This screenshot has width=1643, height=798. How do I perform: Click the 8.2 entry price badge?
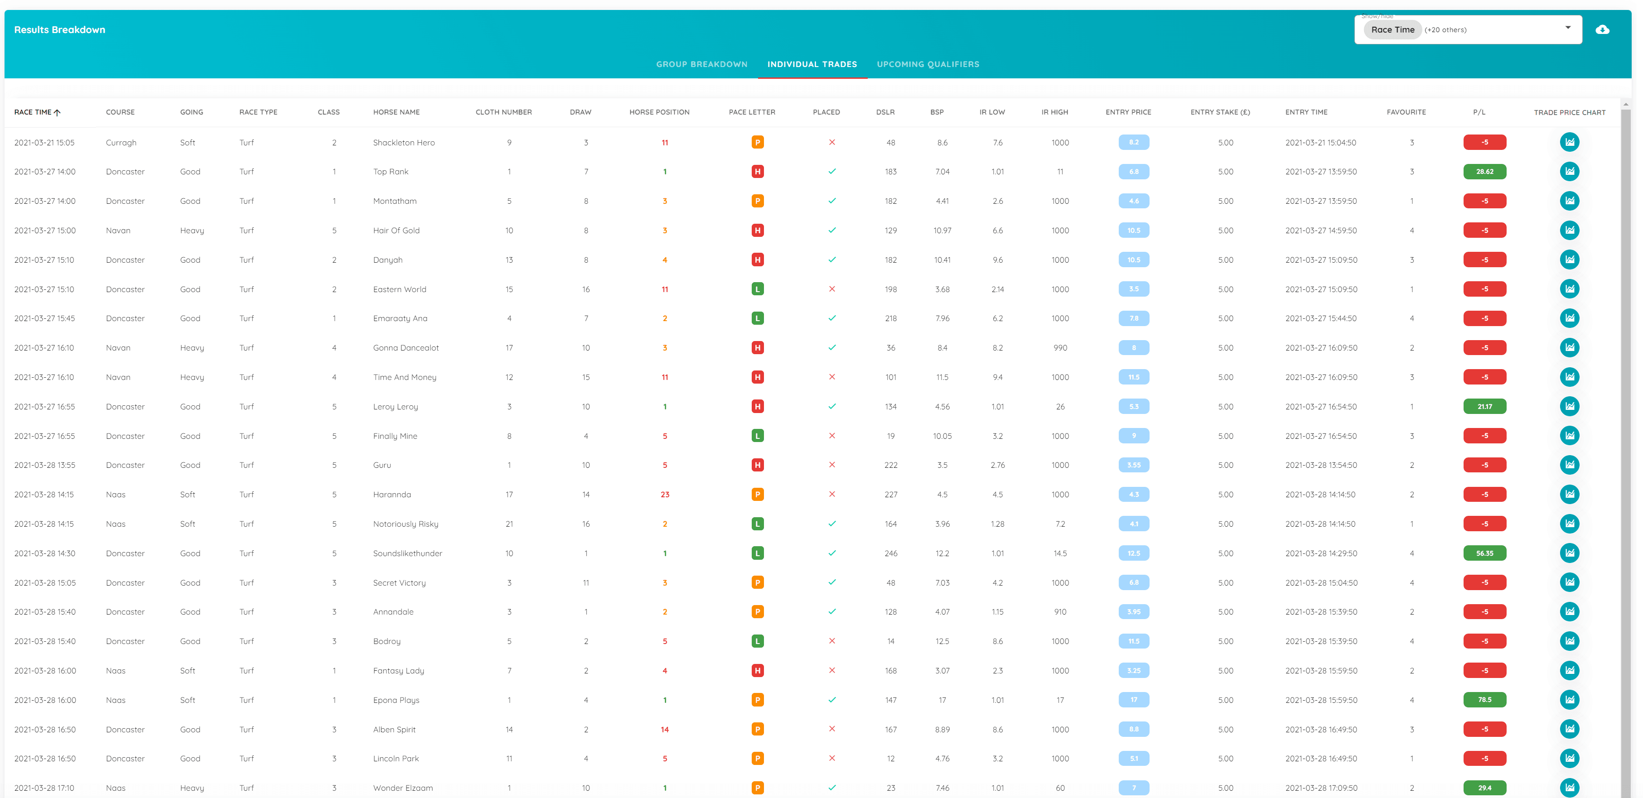pos(1133,142)
